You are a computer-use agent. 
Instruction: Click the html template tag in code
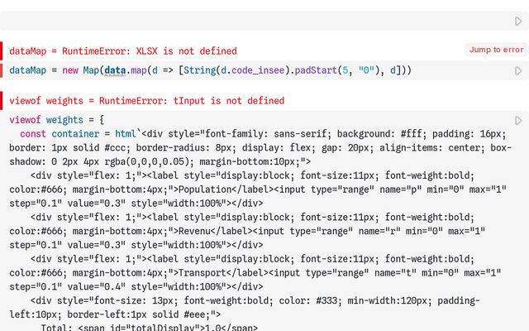tap(126, 133)
